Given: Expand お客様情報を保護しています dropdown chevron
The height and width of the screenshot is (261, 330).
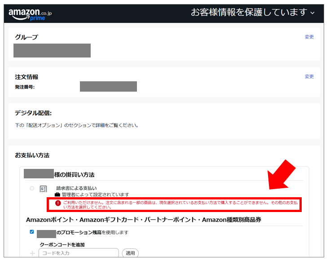Looking at the screenshot, I should 312,13.
